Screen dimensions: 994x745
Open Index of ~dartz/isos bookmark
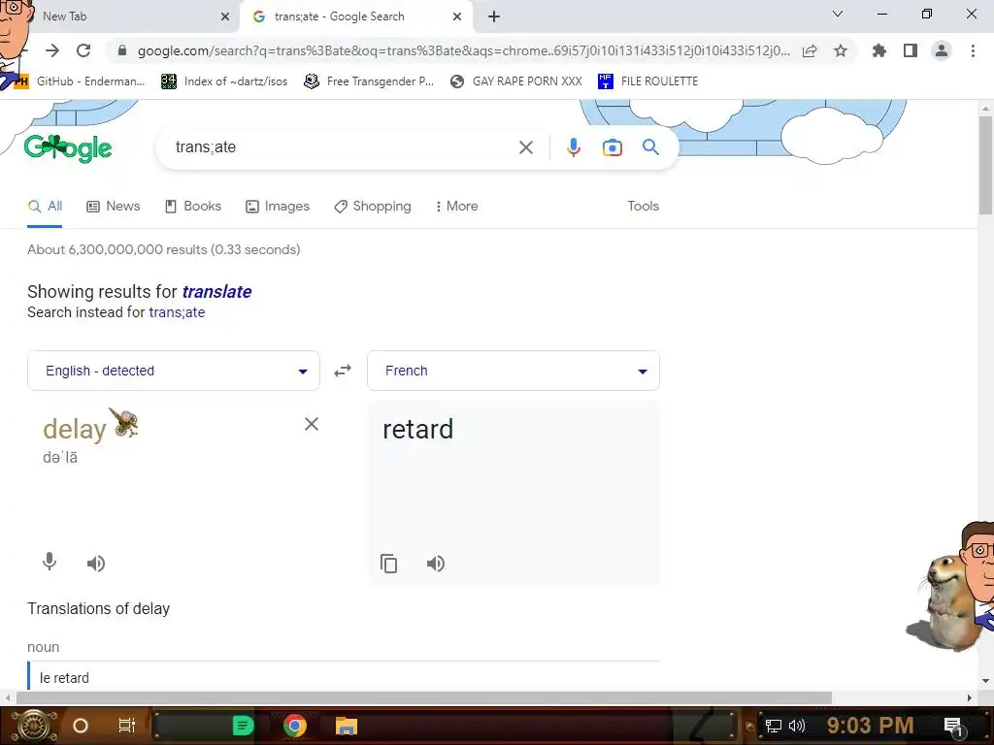224,81
